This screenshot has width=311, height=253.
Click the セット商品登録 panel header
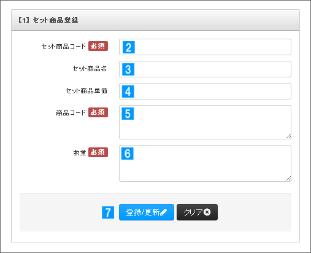pyautogui.click(x=155, y=20)
